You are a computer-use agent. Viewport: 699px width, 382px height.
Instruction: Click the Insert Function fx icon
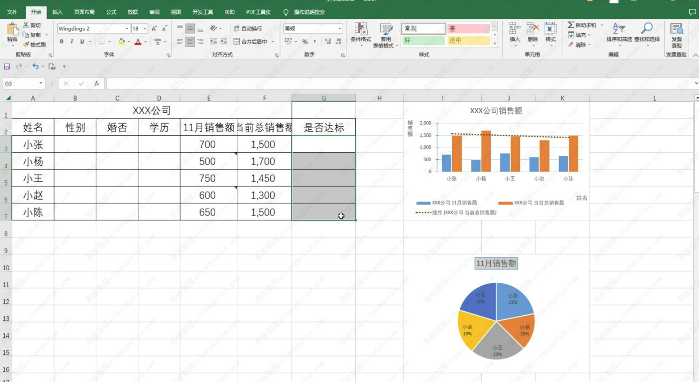[96, 84]
